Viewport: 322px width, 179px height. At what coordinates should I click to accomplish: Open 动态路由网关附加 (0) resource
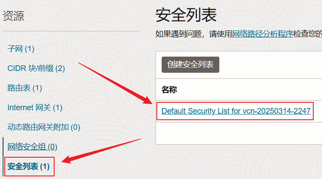(x=44, y=127)
